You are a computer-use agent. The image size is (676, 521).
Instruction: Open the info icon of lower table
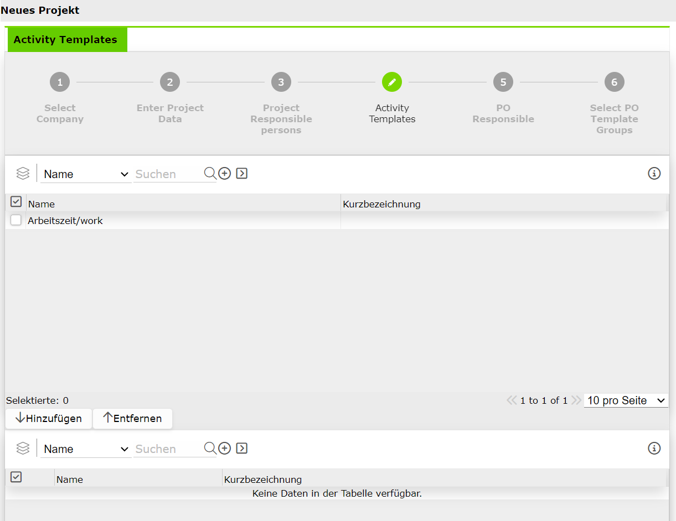654,449
